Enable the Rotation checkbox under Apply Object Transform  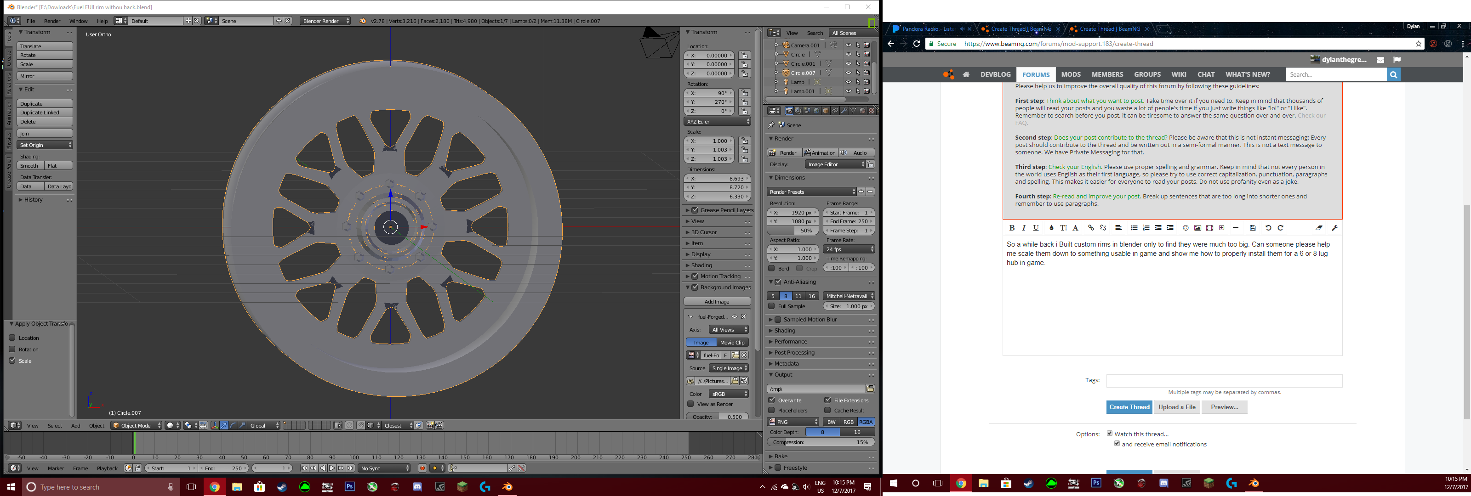[x=12, y=349]
